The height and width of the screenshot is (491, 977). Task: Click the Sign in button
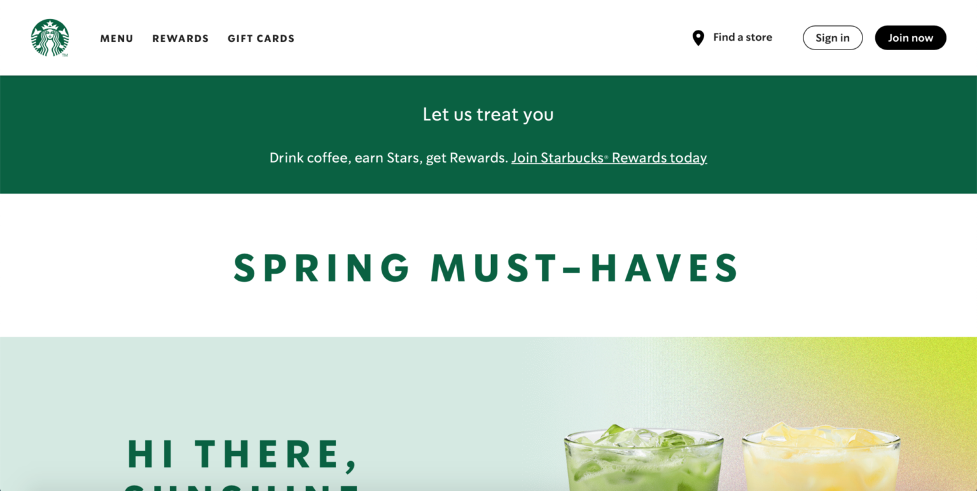(x=833, y=37)
